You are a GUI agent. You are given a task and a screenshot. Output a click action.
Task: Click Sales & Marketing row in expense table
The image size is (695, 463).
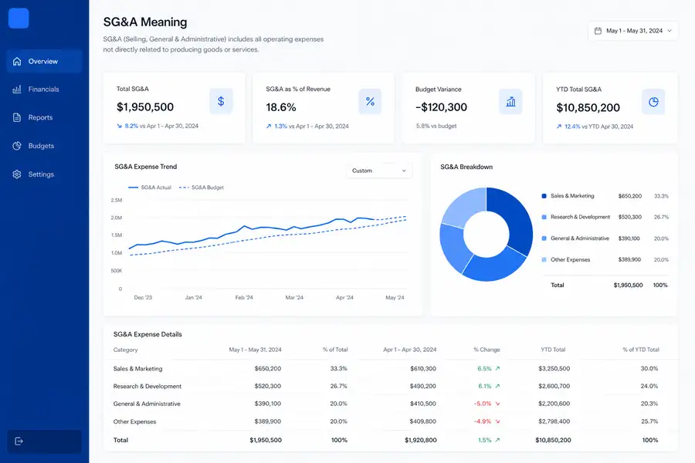(391, 368)
